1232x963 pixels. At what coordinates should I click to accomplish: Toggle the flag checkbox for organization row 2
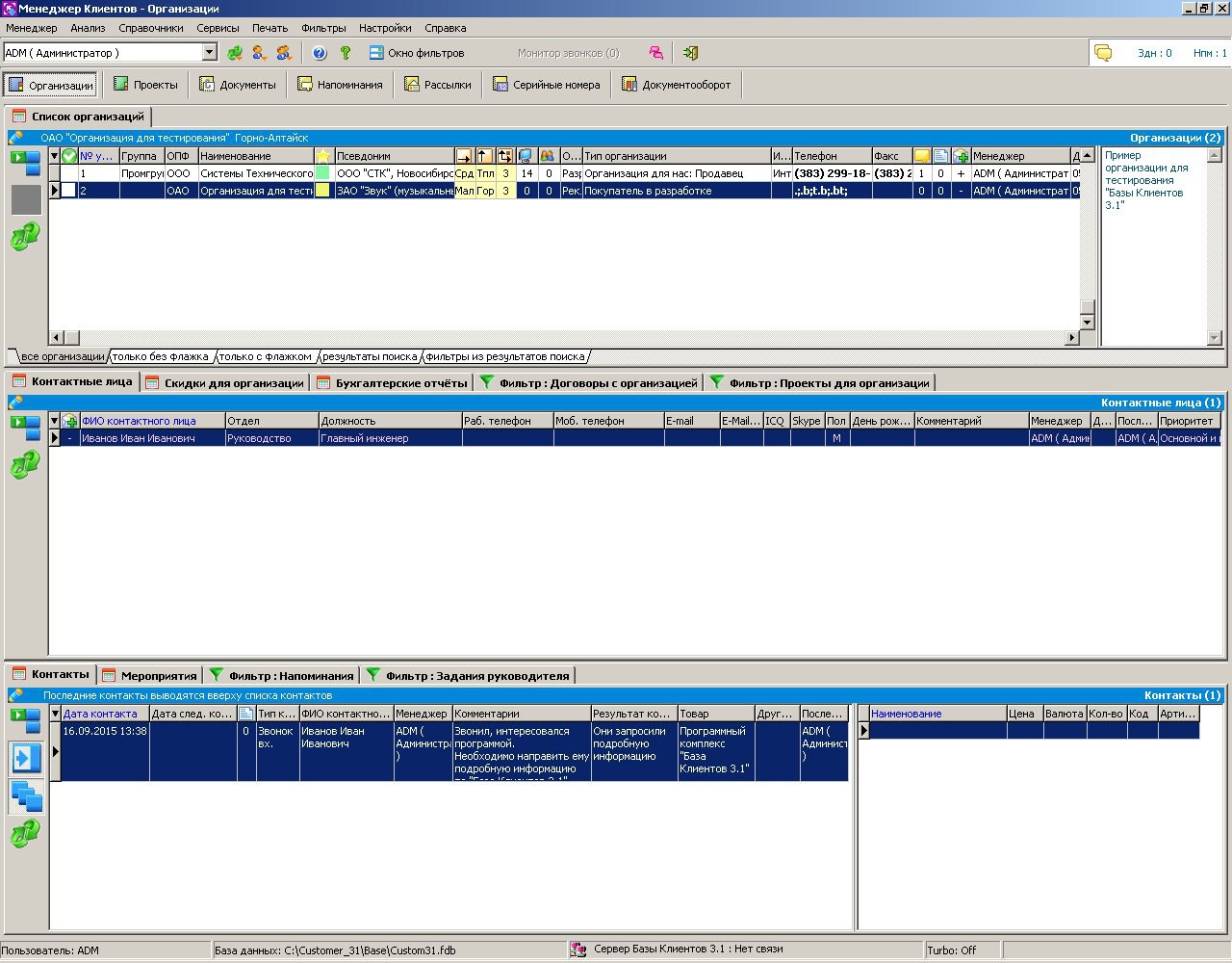pos(69,191)
